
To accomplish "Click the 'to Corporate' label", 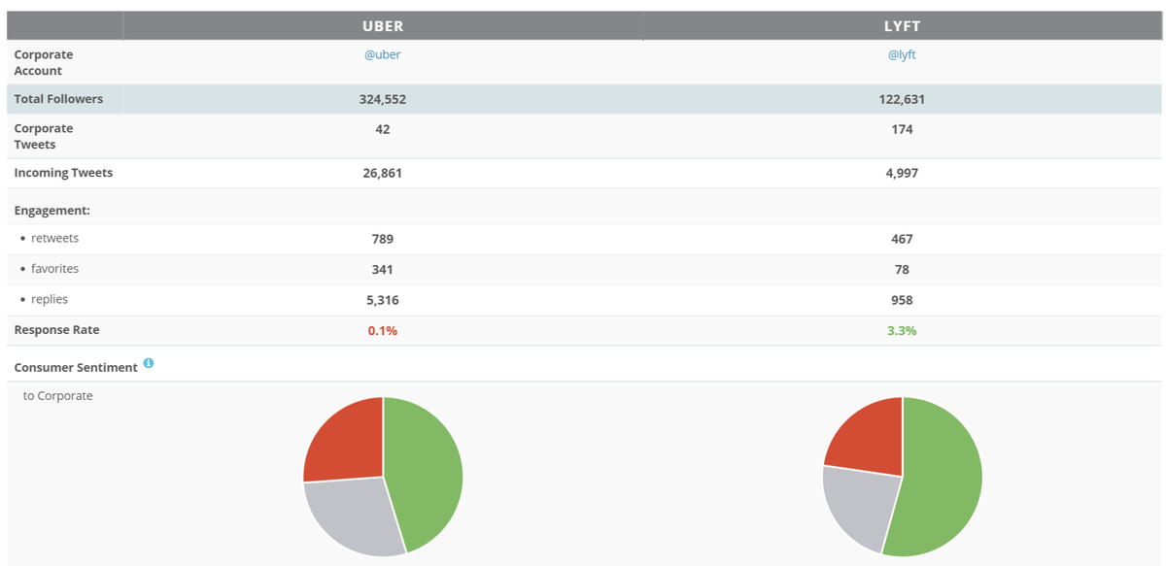I will (58, 396).
